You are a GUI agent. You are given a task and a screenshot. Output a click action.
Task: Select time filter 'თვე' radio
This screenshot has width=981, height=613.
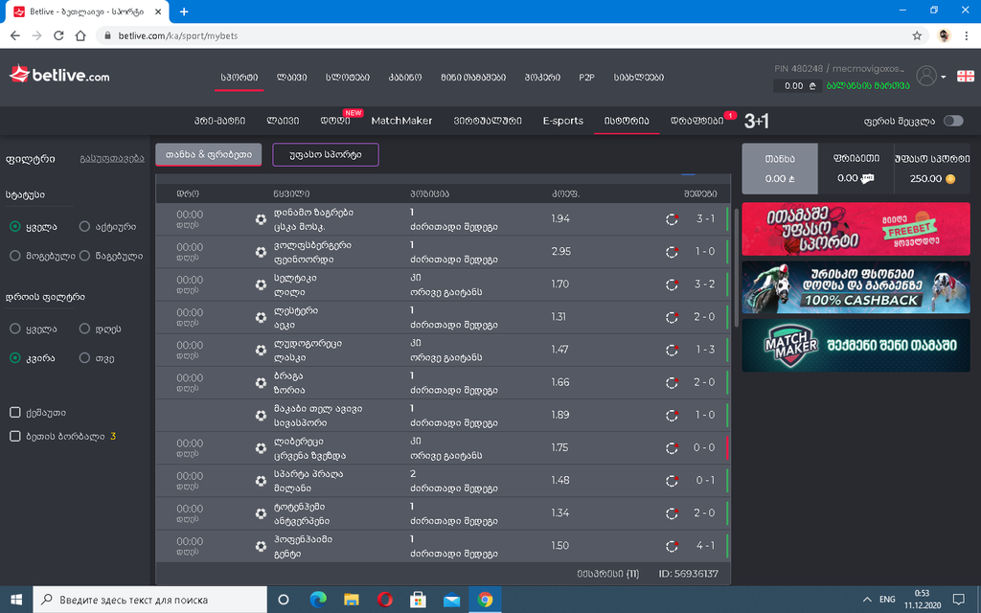click(x=84, y=358)
